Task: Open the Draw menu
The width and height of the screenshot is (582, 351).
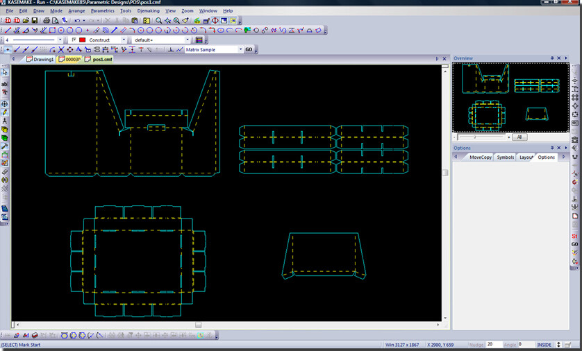Action: pyautogui.click(x=39, y=10)
